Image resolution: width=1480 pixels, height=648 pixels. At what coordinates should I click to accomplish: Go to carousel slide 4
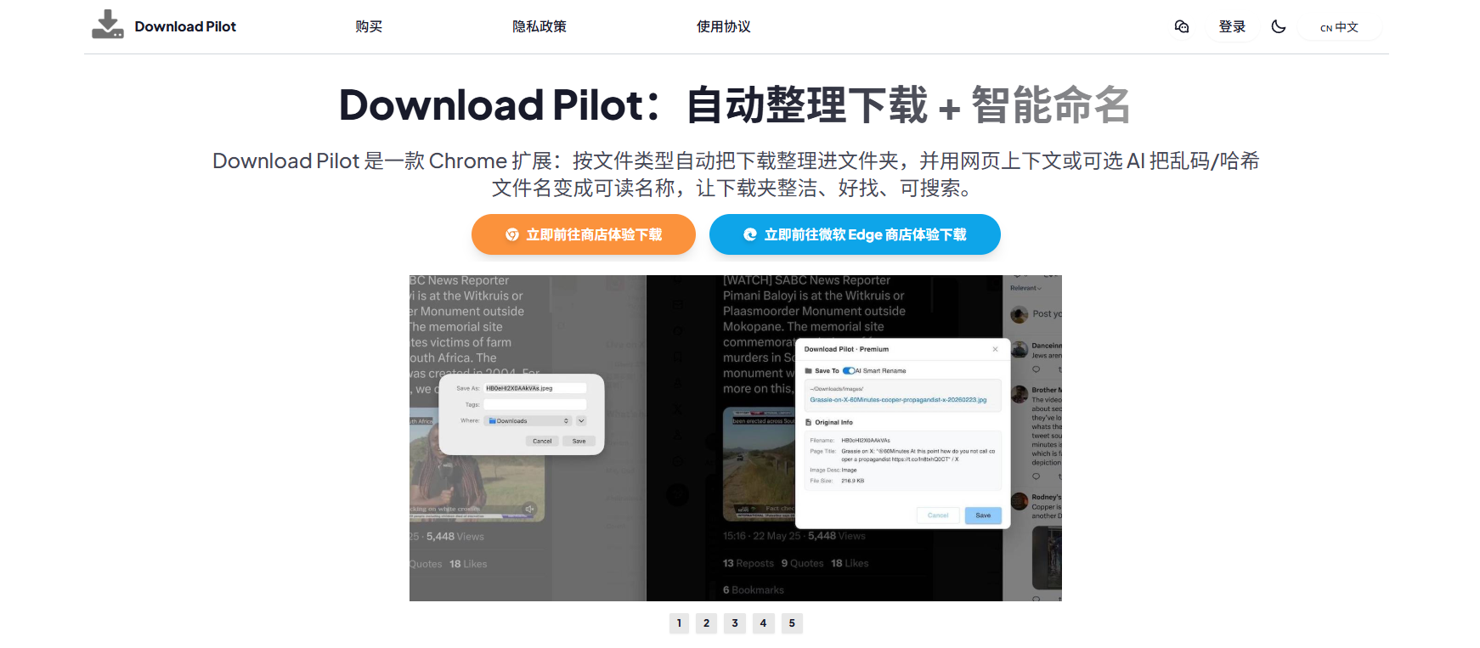(763, 623)
